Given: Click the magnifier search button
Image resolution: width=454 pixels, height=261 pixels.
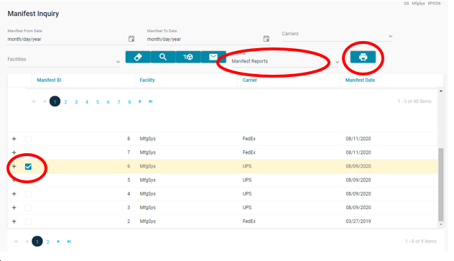Looking at the screenshot, I should [x=163, y=57].
